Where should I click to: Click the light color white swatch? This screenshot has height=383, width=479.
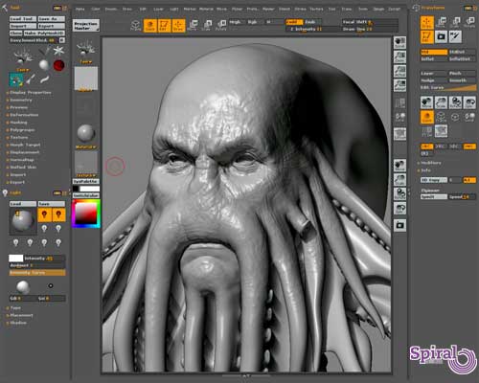(16, 258)
